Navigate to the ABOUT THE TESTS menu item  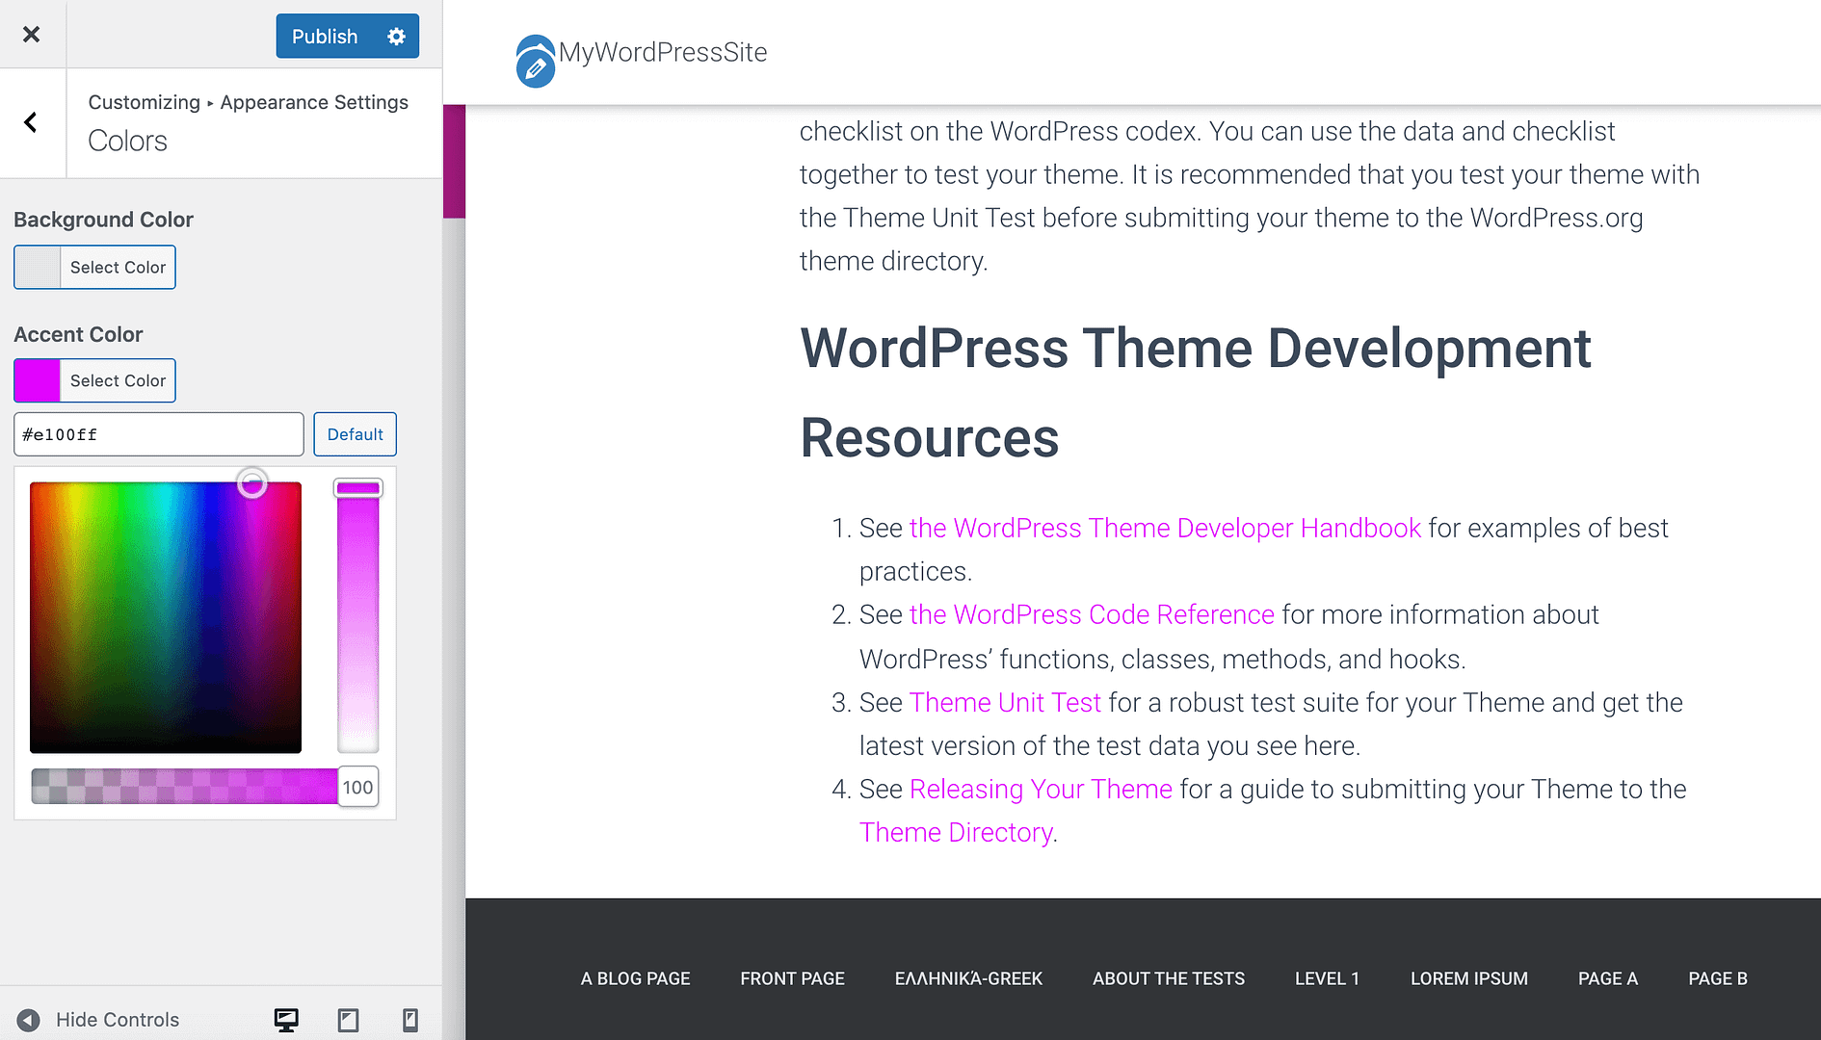tap(1168, 977)
